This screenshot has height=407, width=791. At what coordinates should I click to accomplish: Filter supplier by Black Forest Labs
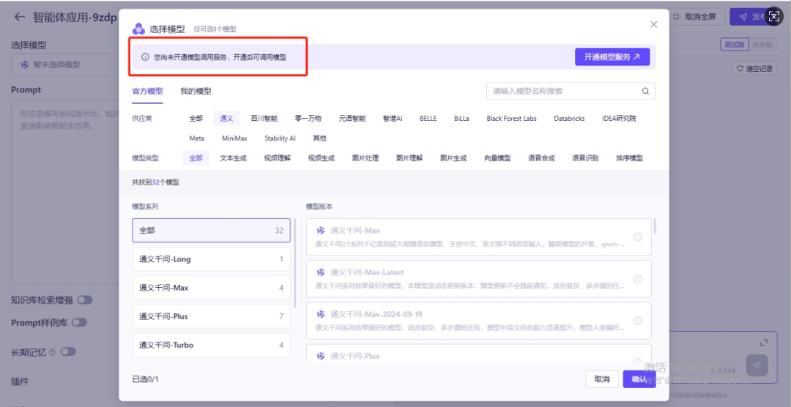[511, 119]
